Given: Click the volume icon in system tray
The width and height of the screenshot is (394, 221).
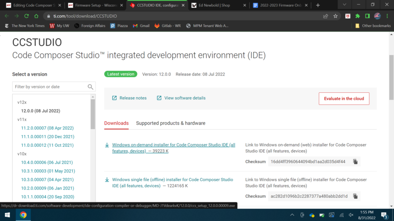Looking at the screenshot, I should click(351, 215).
